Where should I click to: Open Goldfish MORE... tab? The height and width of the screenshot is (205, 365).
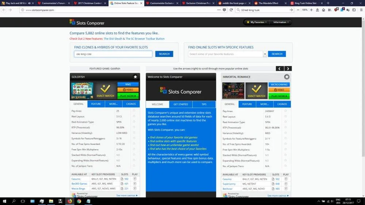pos(114,104)
